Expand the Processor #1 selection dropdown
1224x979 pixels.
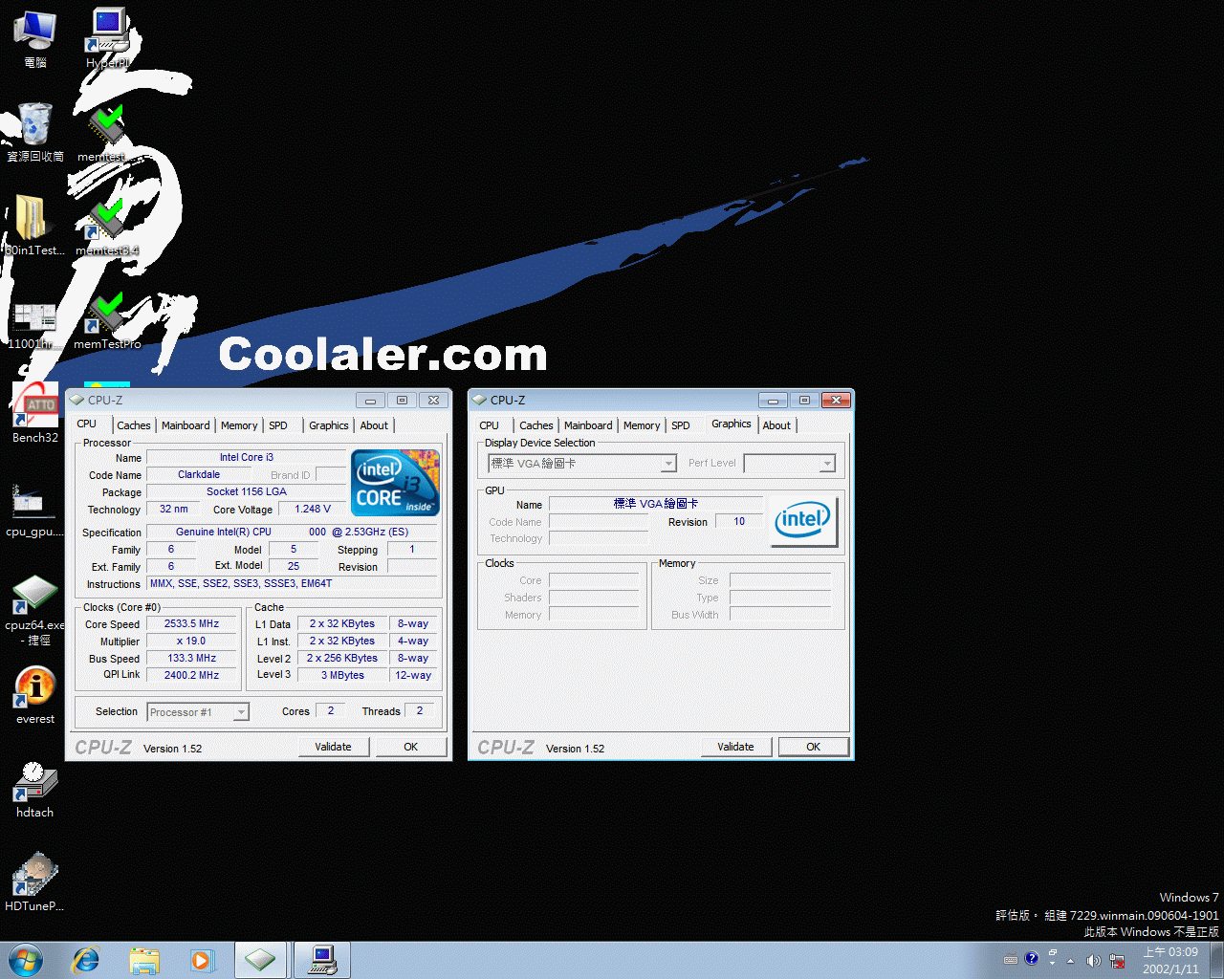coord(241,712)
